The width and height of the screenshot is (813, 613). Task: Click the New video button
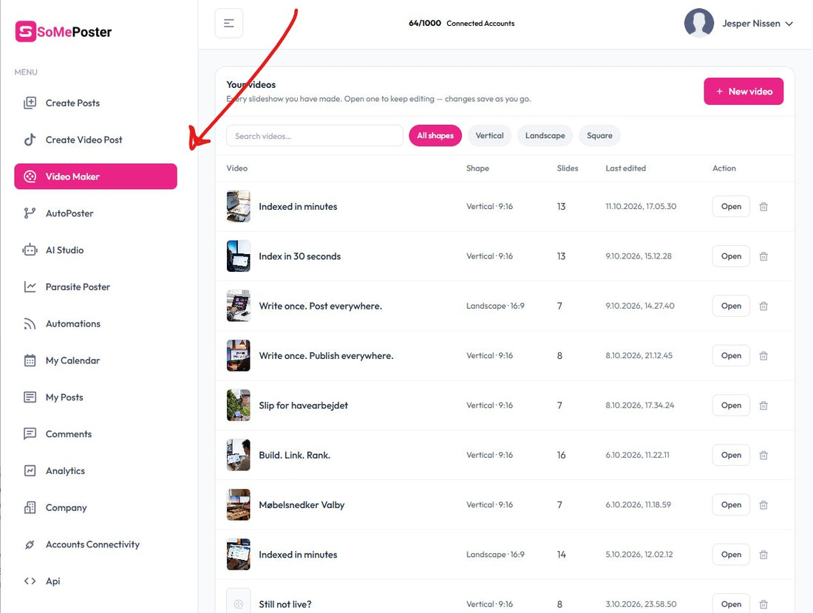pyautogui.click(x=744, y=91)
